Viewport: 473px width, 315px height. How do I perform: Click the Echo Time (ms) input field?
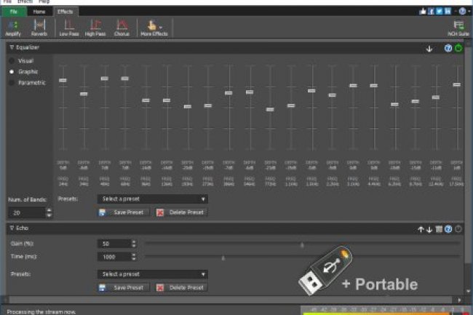[113, 258]
